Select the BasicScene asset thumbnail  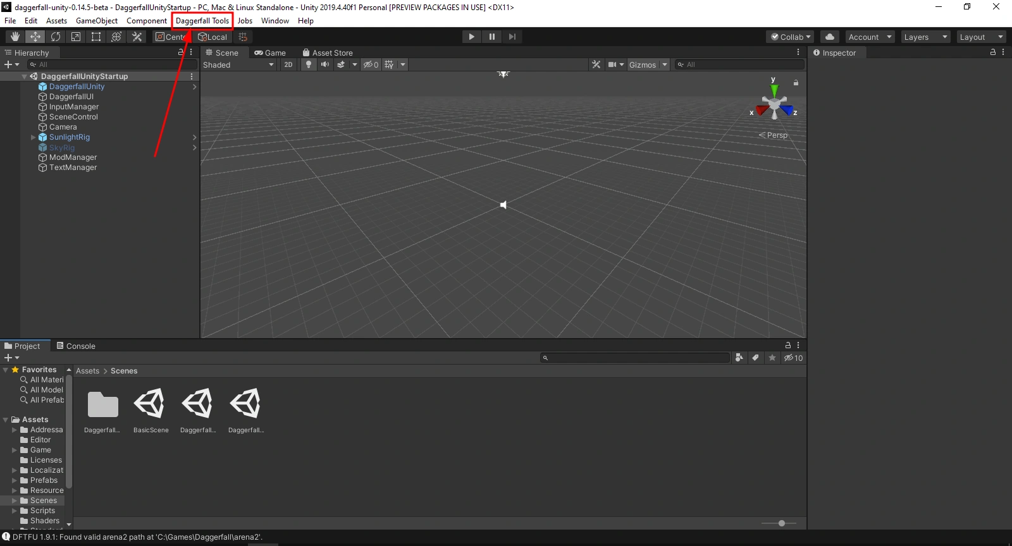tap(151, 411)
